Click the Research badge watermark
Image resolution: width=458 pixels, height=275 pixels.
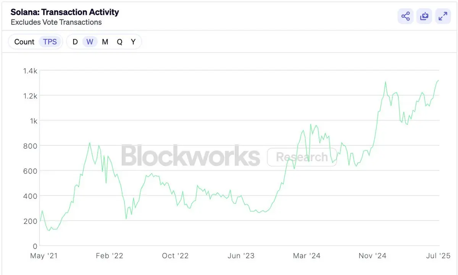click(x=302, y=157)
